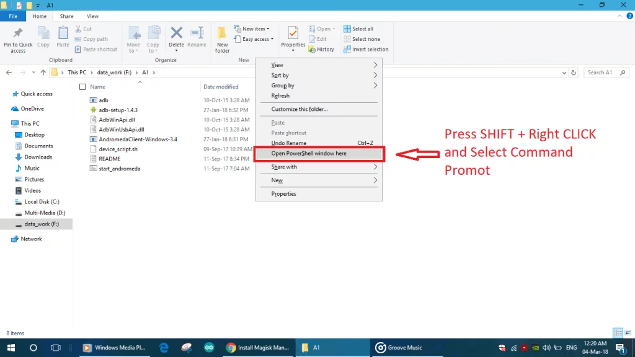
Task: Expand the Easy access dropdown
Action: pyautogui.click(x=257, y=39)
